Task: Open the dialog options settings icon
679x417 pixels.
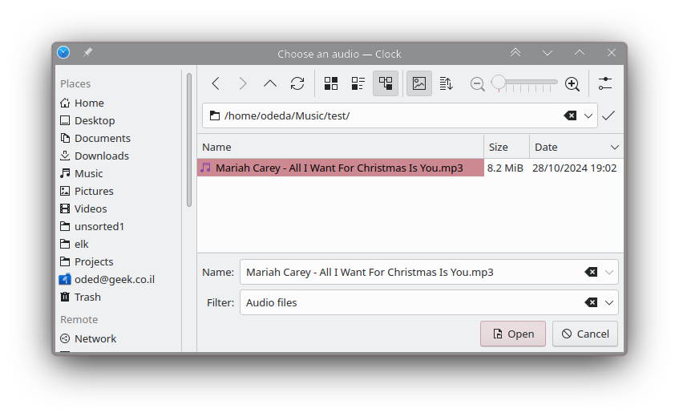Action: click(x=605, y=83)
